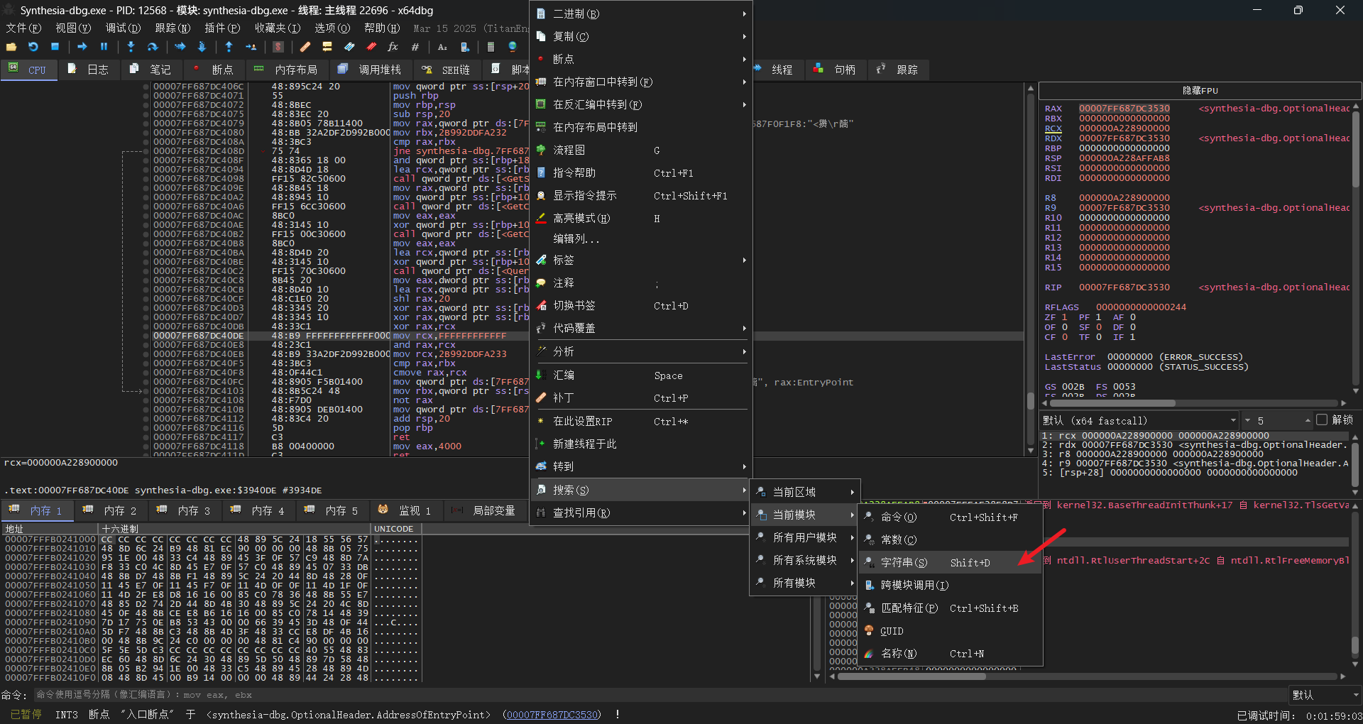Screen dimensions: 1363x724
Task: Open the calculator toolbar icon
Action: click(x=491, y=47)
